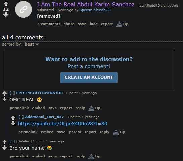Open Spectra-Shinobi38's user profile

95,10
